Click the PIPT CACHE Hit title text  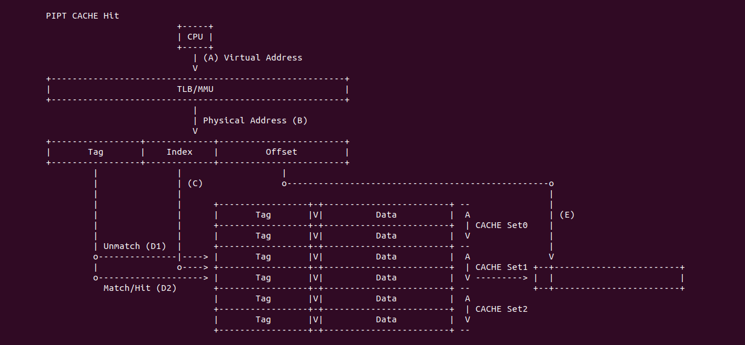(x=82, y=16)
